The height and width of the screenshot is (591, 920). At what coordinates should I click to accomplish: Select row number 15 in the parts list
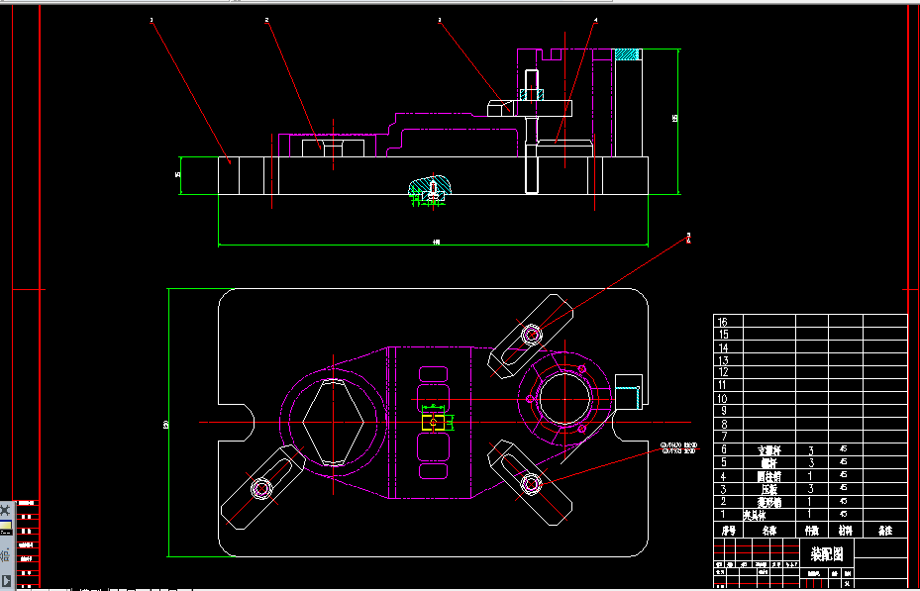723,335
